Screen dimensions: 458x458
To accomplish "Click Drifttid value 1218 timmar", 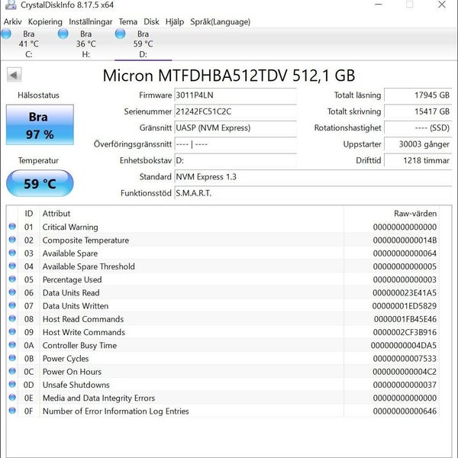I will (x=418, y=160).
